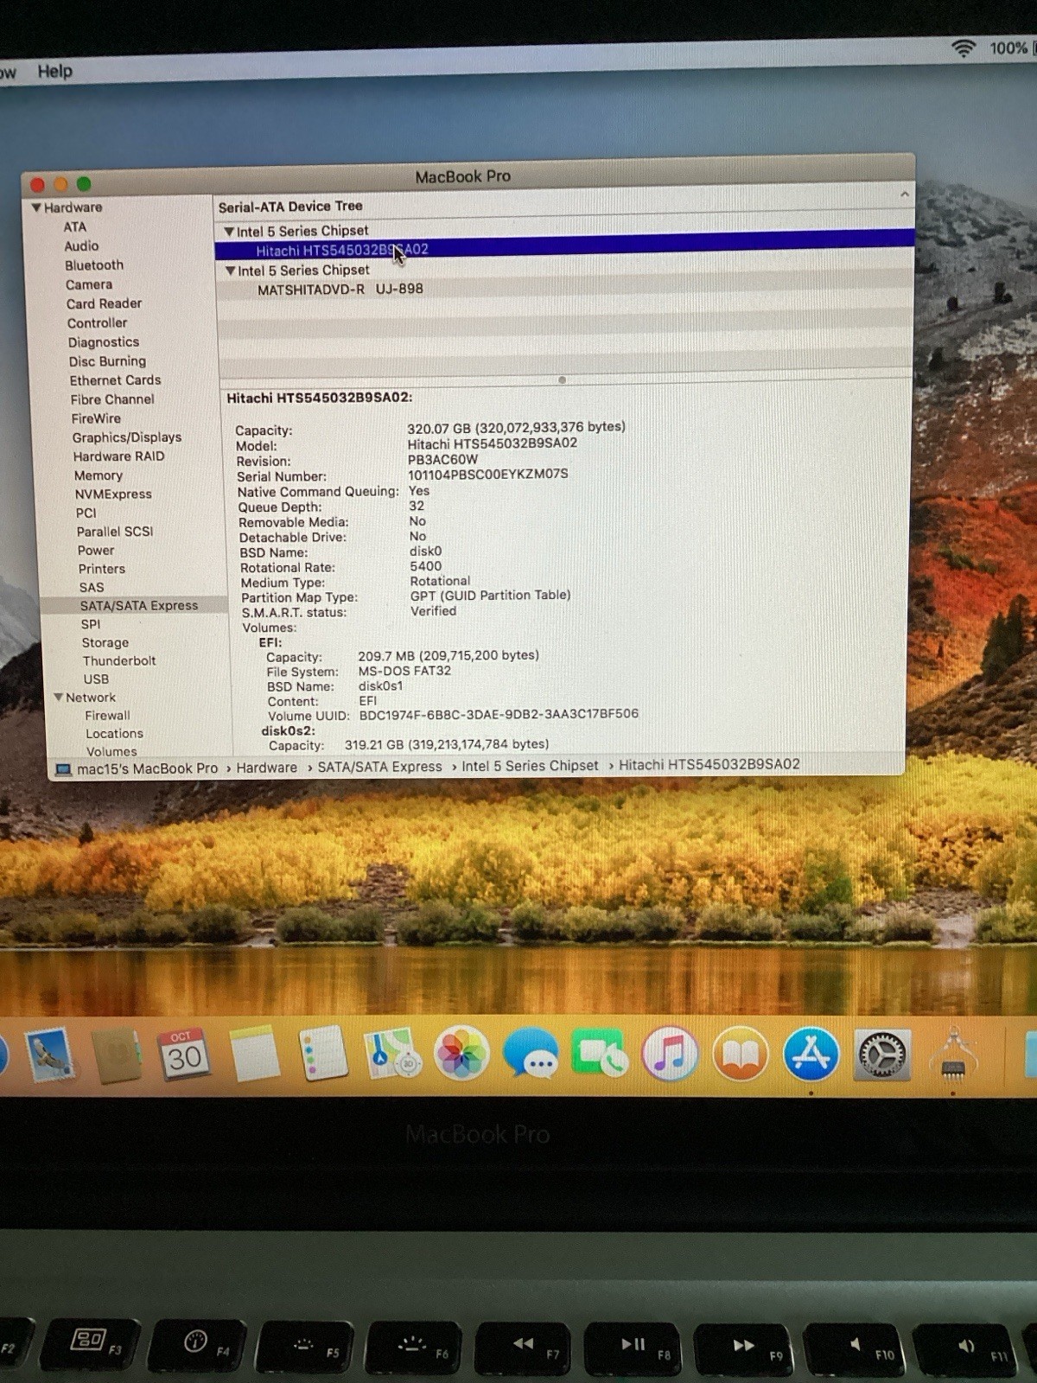This screenshot has height=1383, width=1037.
Task: Select Bluetooth in the Hardware list
Action: tap(94, 264)
